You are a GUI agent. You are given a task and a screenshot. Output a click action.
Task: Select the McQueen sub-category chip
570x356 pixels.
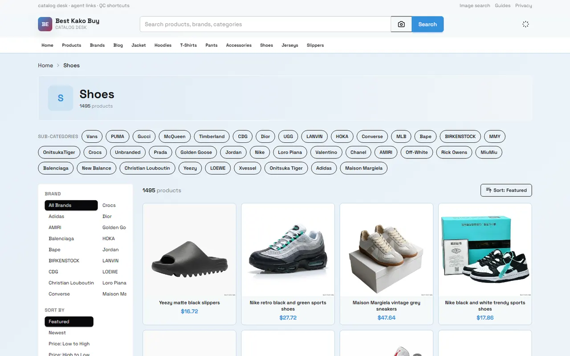coord(175,137)
